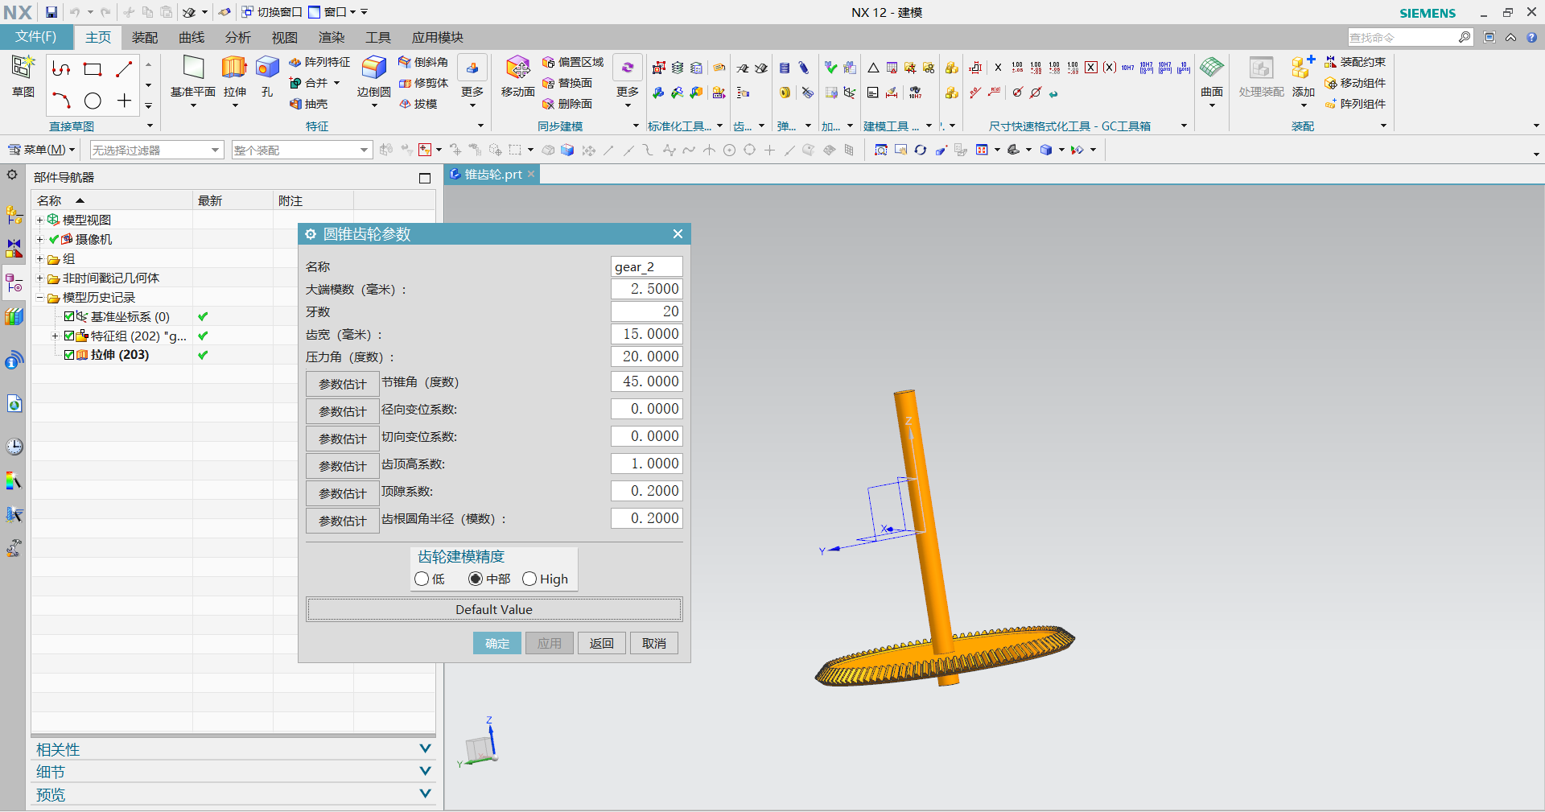Choose the 替换面 replace face tool

[567, 83]
